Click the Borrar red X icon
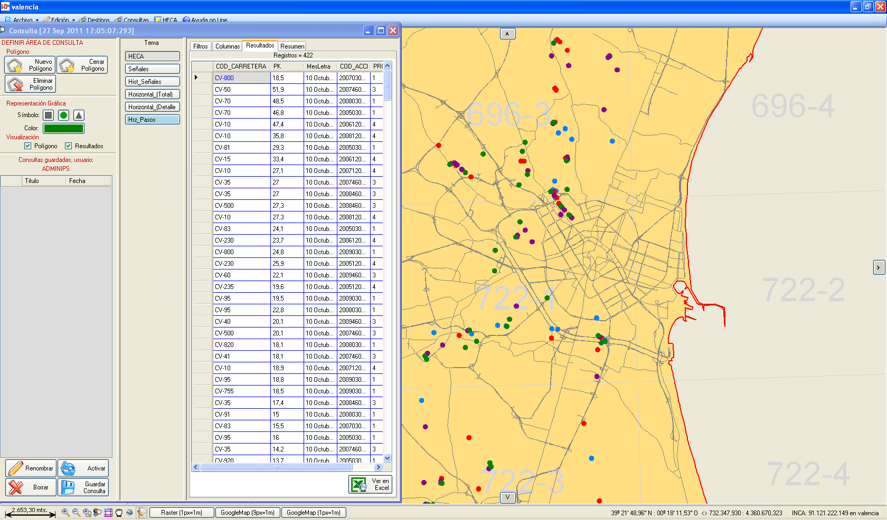The height and width of the screenshot is (520, 887). (16, 487)
